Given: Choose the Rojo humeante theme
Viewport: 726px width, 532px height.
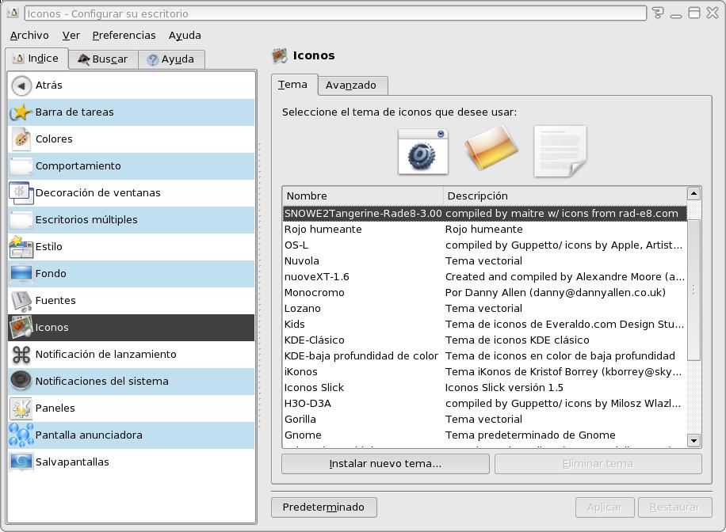Looking at the screenshot, I should click(484, 230).
